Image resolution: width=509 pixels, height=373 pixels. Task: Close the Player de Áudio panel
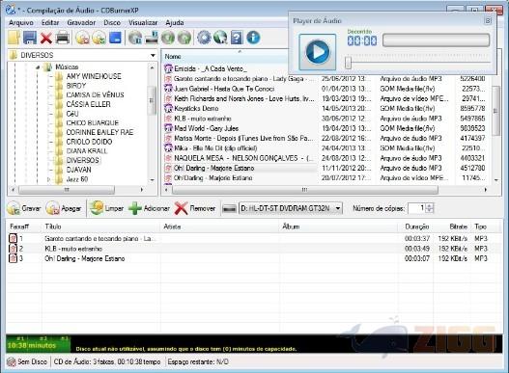(x=488, y=21)
